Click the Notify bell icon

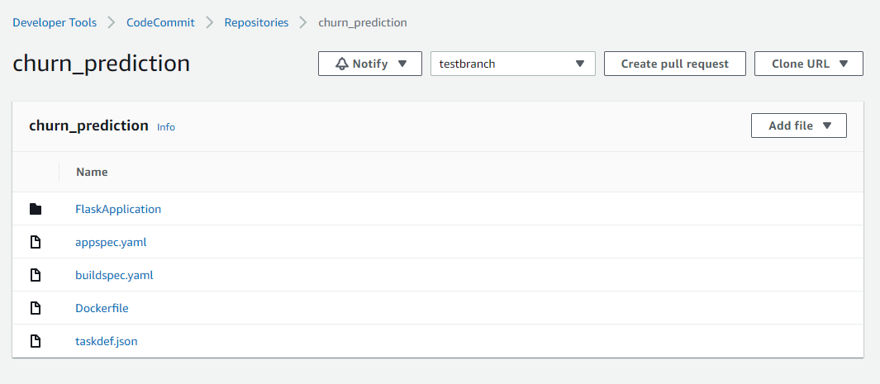(x=342, y=64)
